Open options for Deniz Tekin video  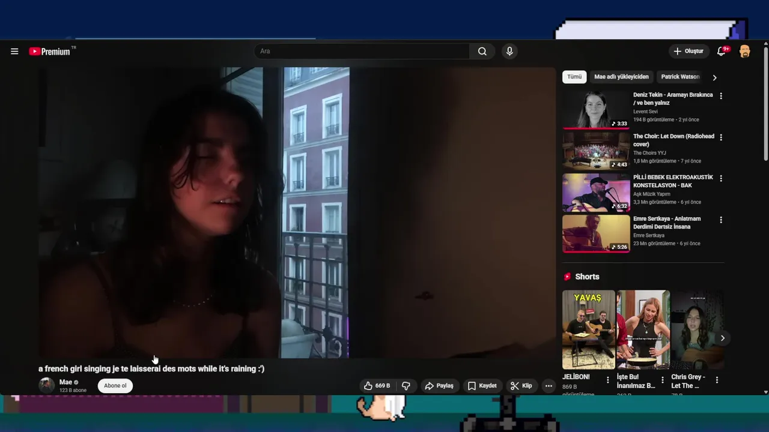721,96
